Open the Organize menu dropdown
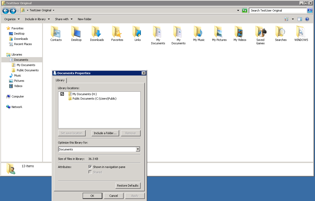The image size is (315, 201). coord(12,19)
